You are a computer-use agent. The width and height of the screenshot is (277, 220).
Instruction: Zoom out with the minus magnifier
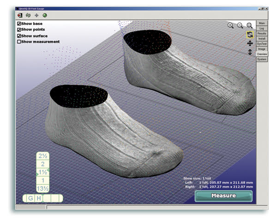(x=240, y=25)
